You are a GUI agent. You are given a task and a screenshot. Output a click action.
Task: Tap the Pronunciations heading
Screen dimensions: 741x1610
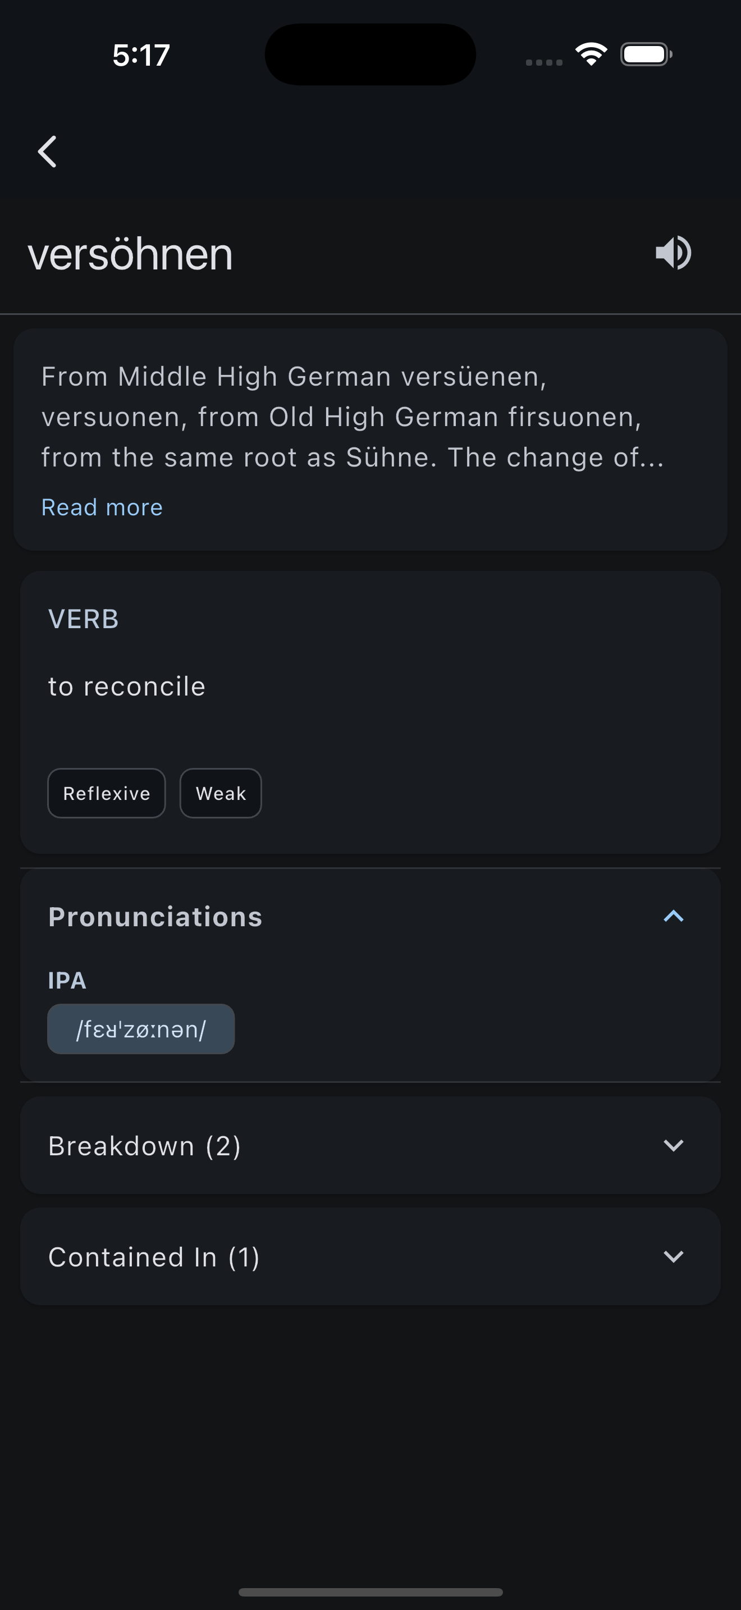pyautogui.click(x=155, y=917)
